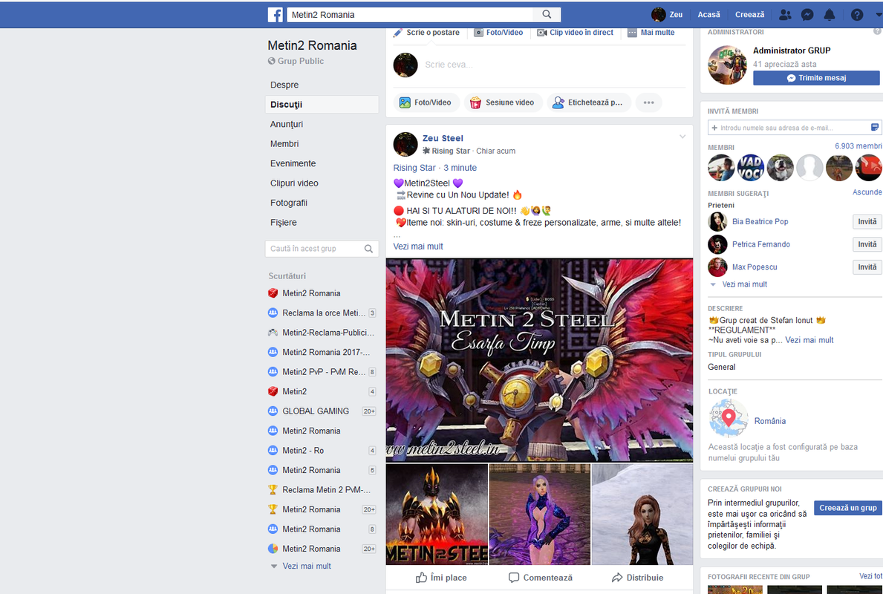Open the help question mark icon
883x594 pixels.
pyautogui.click(x=856, y=15)
